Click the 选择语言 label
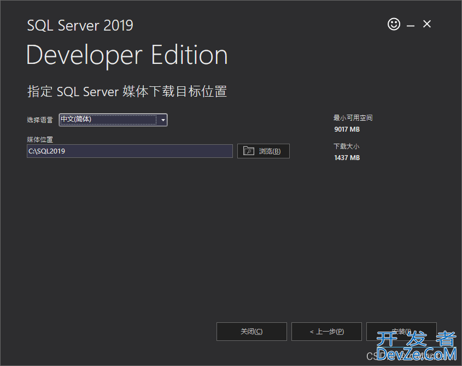Image resolution: width=462 pixels, height=366 pixels. (40, 120)
